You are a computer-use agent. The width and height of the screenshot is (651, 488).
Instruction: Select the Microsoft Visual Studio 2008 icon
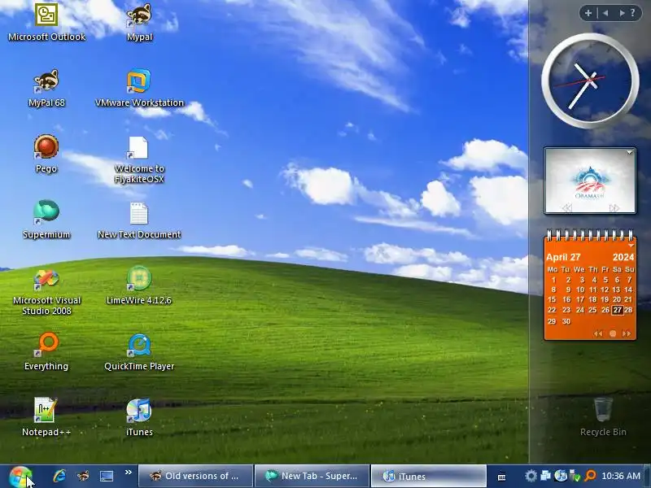point(46,291)
